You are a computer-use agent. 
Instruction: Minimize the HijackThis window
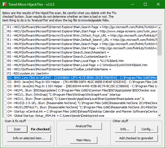(133, 5)
